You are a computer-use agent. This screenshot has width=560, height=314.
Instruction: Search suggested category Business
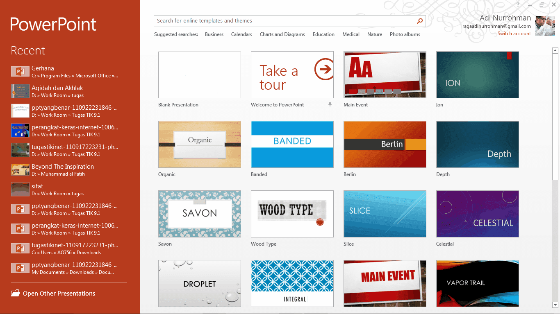[x=214, y=34]
